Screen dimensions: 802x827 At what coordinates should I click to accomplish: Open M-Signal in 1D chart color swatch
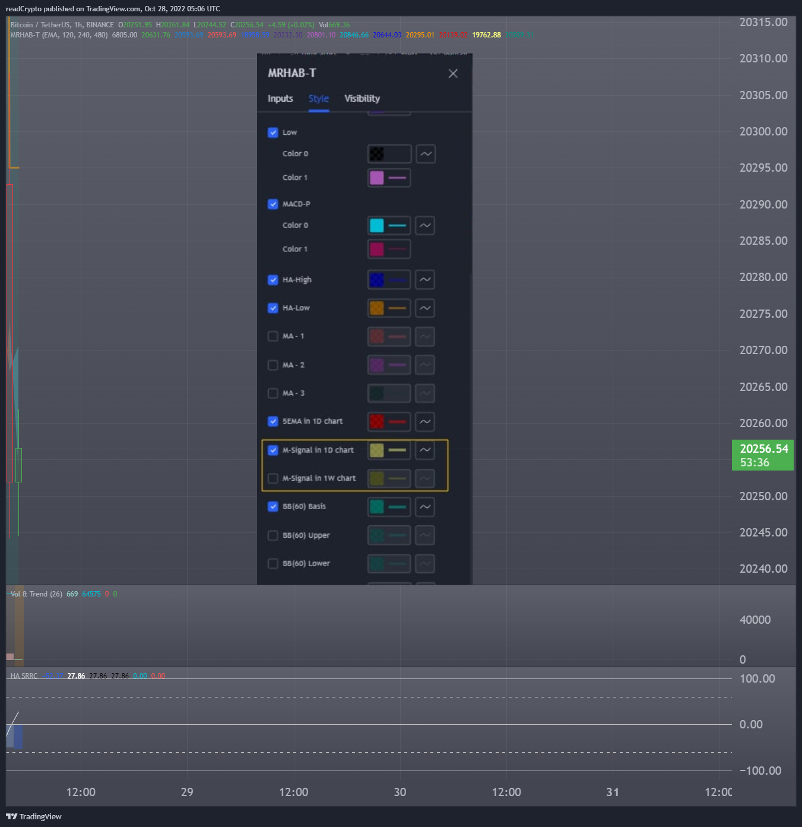point(389,450)
